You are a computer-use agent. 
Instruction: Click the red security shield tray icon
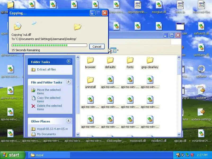pyautogui.click(x=192, y=155)
